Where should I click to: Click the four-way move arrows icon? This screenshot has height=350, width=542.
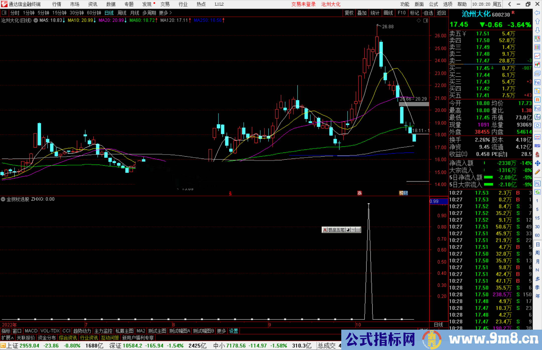click(x=537, y=163)
